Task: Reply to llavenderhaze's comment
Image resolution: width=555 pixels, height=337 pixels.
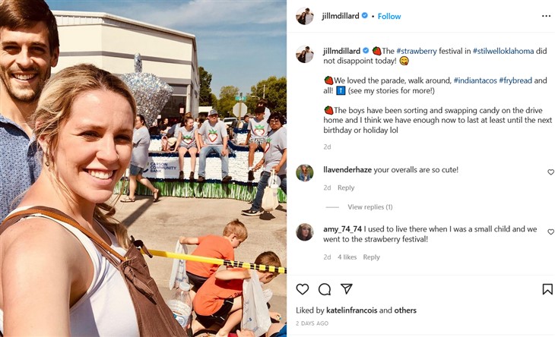Action: (x=346, y=188)
